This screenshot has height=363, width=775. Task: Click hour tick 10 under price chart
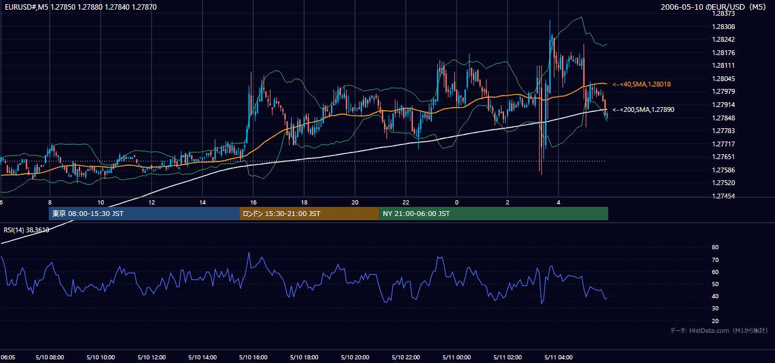coord(101,202)
